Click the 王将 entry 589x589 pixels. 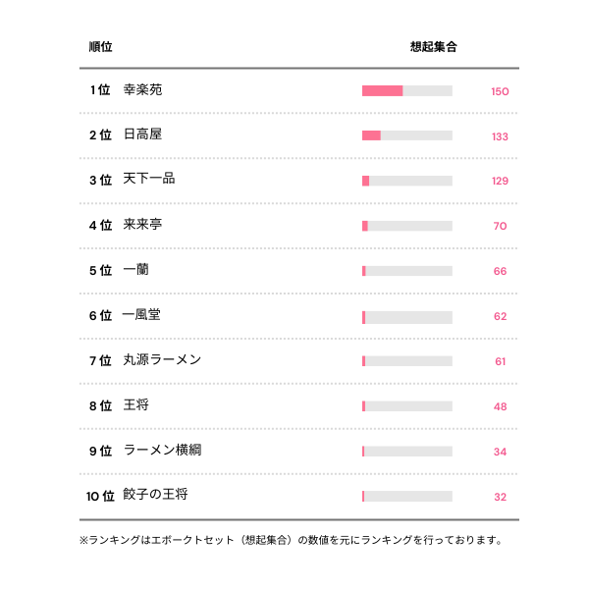pos(135,405)
